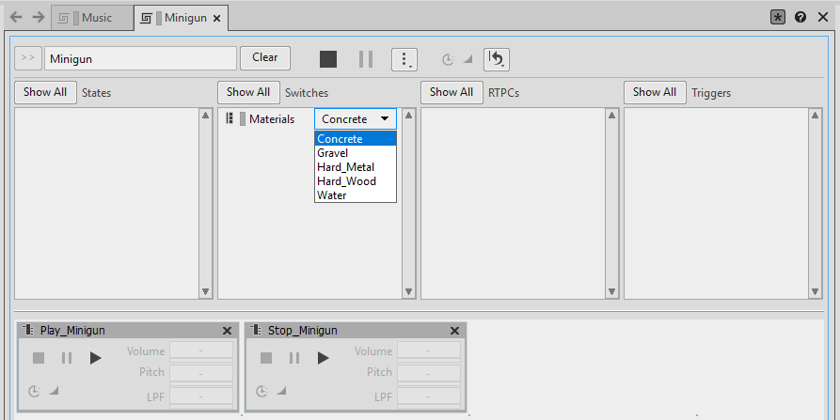Play the Stop_Minigun event
This screenshot has width=840, height=420.
(x=323, y=358)
